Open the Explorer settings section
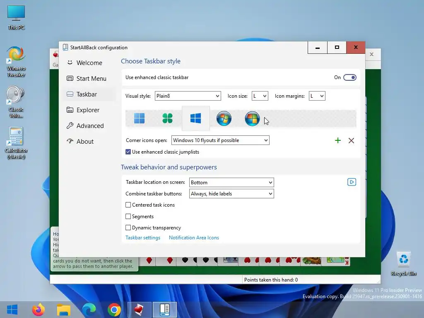 click(x=89, y=110)
